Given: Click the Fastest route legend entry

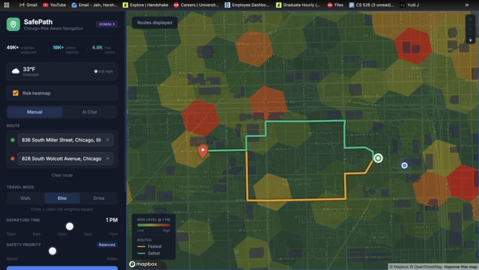Looking at the screenshot, I should pos(150,246).
